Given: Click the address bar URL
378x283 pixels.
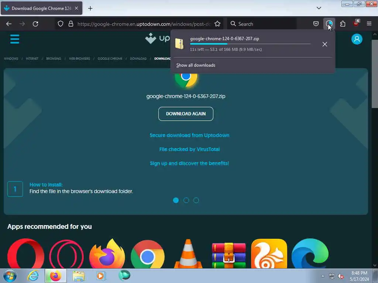Looking at the screenshot, I should pyautogui.click(x=144, y=24).
